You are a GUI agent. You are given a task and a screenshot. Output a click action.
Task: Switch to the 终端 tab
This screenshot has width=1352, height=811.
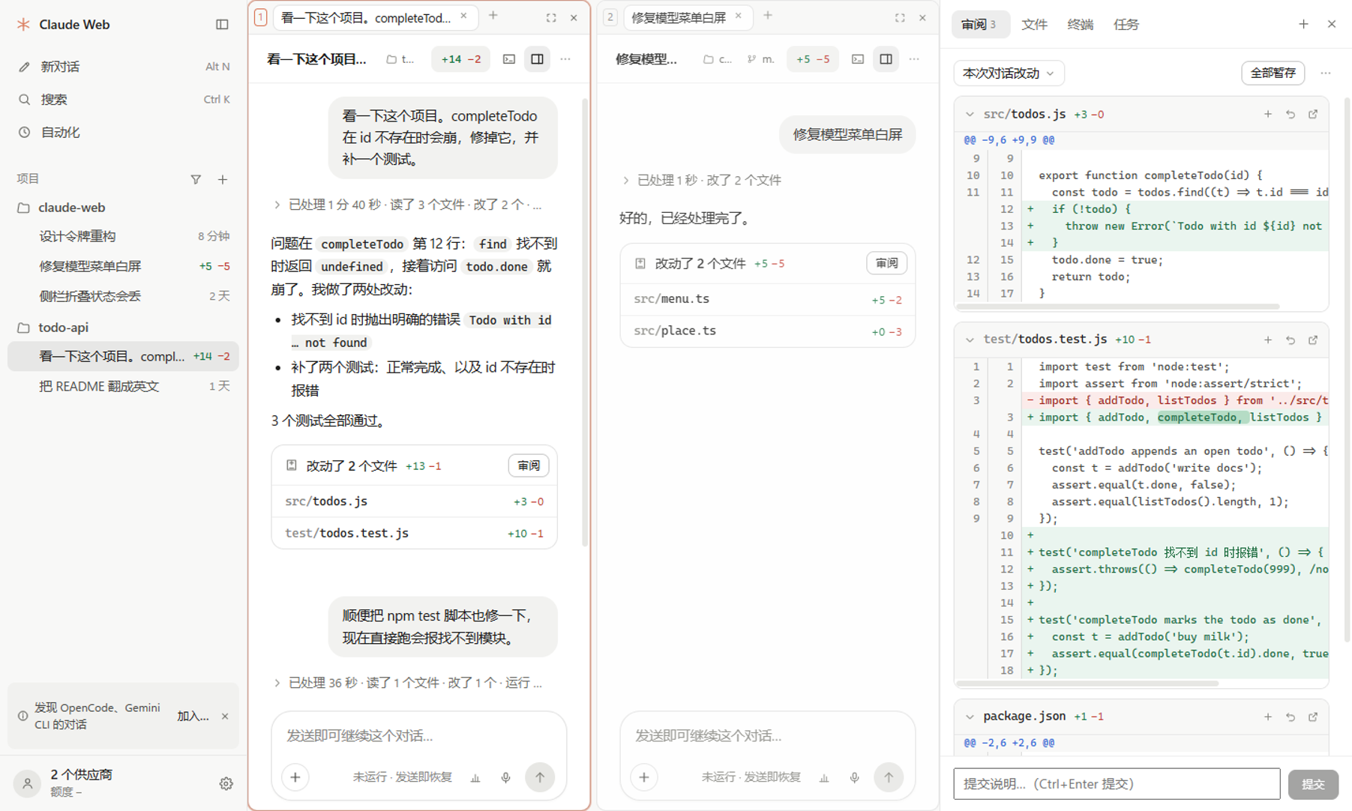pos(1080,25)
